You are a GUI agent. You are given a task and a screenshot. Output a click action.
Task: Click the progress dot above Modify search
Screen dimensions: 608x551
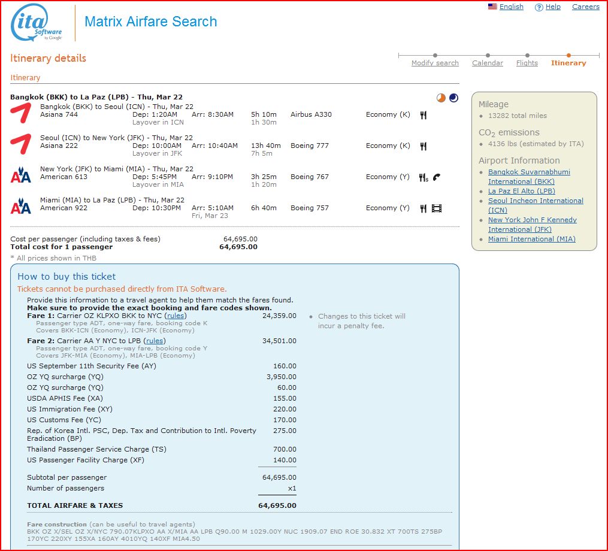click(435, 55)
